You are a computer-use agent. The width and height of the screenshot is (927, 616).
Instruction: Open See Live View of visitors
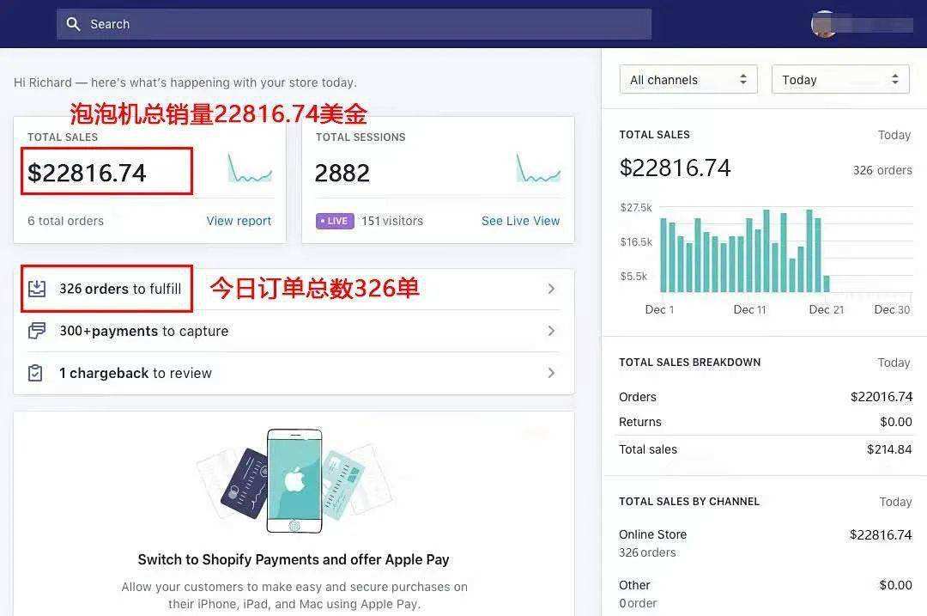coord(520,221)
